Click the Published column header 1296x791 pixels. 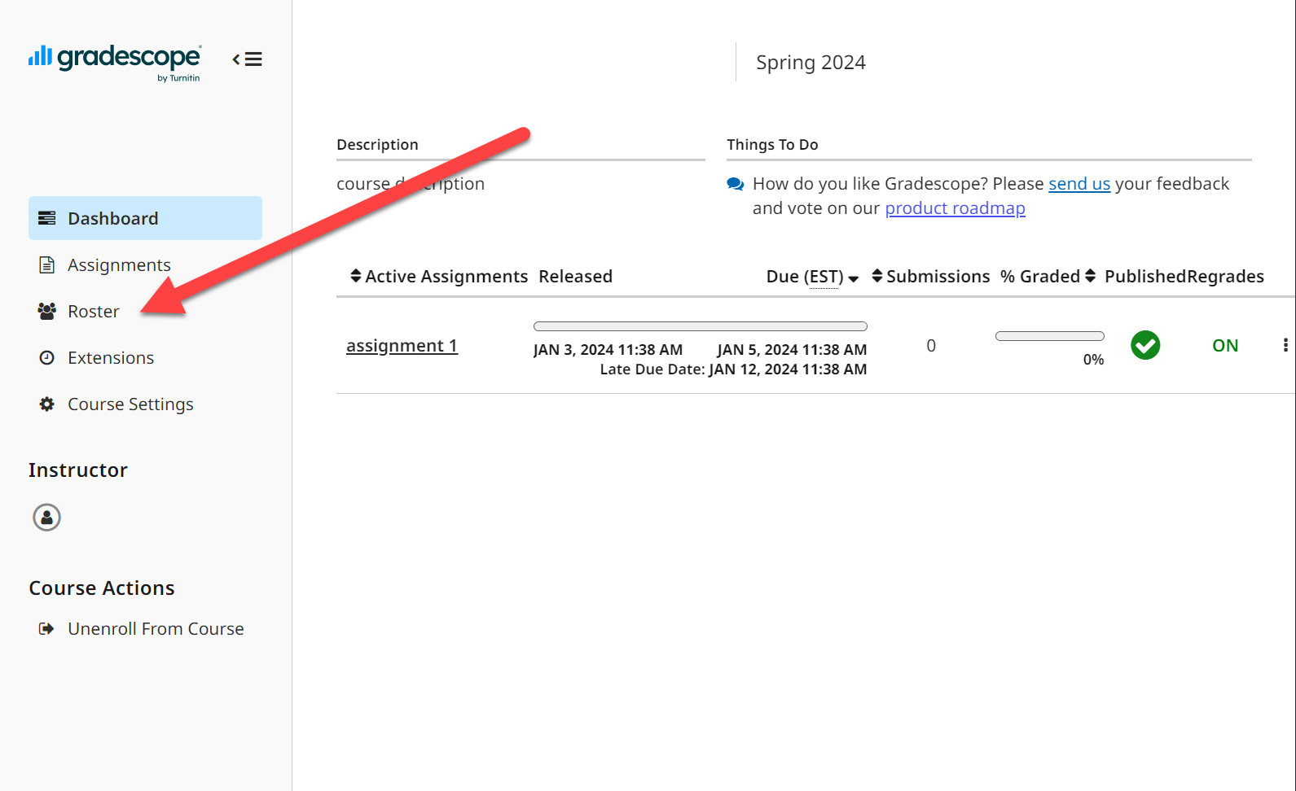(1144, 277)
